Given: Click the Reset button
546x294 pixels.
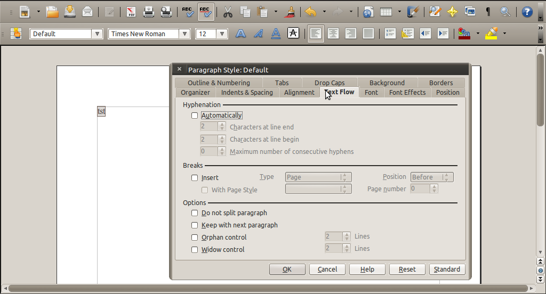Looking at the screenshot, I should coord(407,269).
